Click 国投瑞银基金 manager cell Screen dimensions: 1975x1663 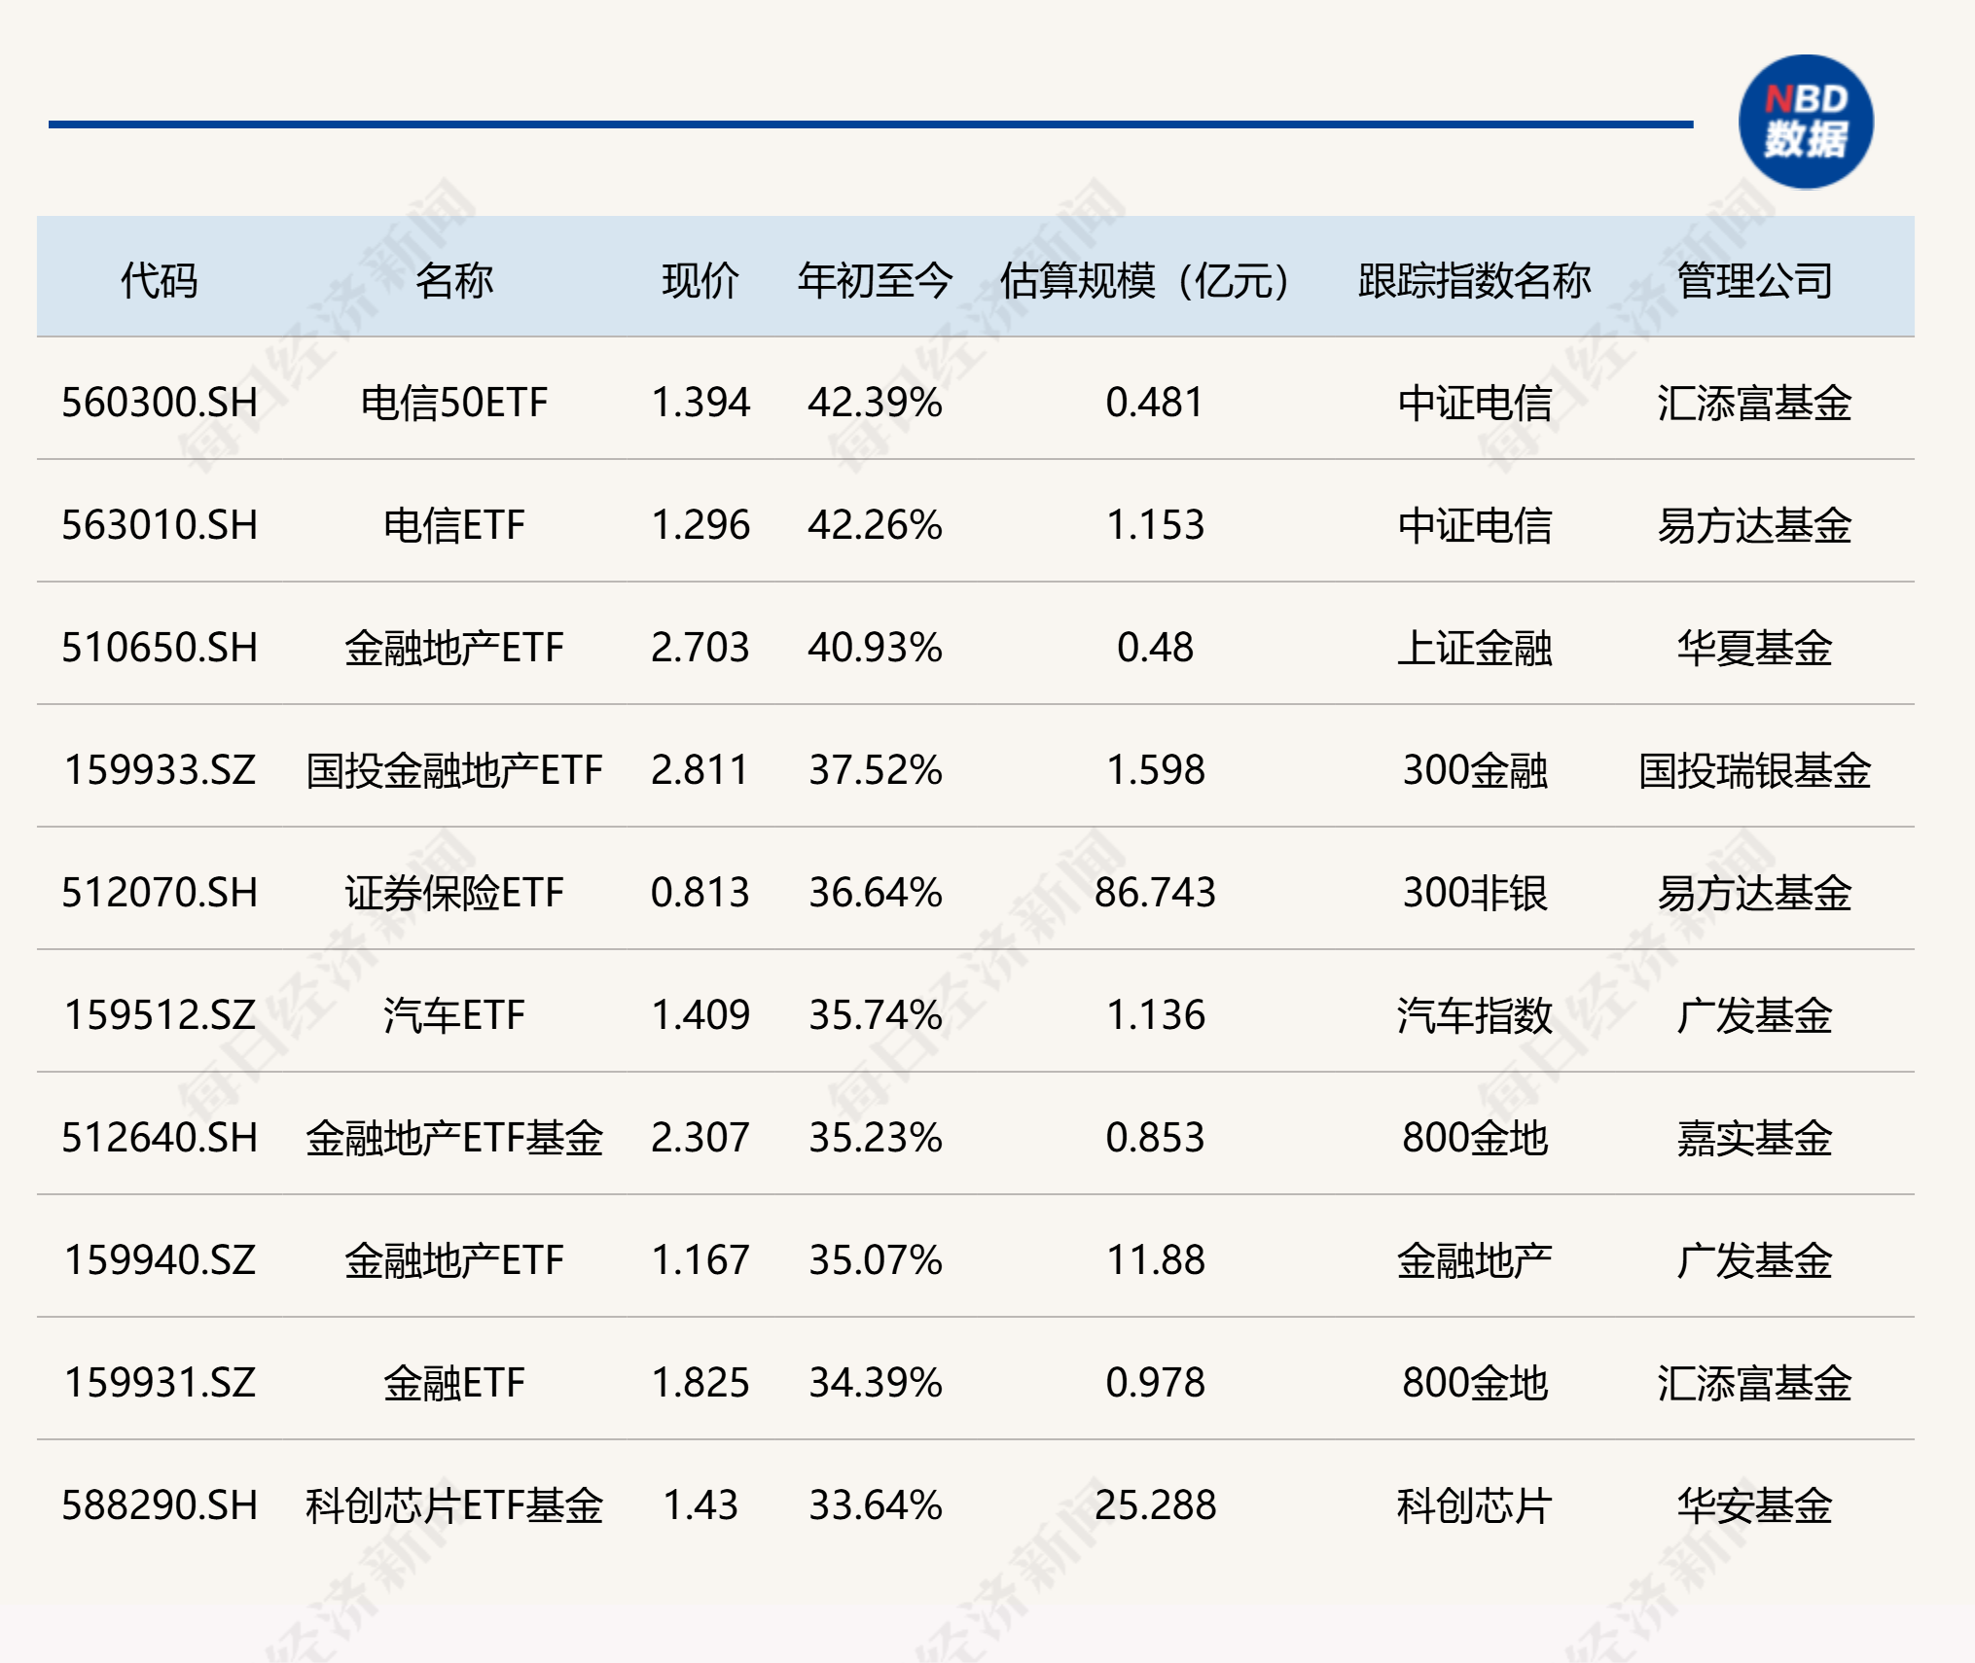pos(1755,770)
